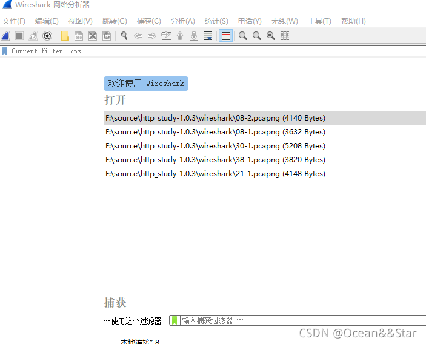Open the 无线(W) menu
426x344 pixels.
(284, 21)
